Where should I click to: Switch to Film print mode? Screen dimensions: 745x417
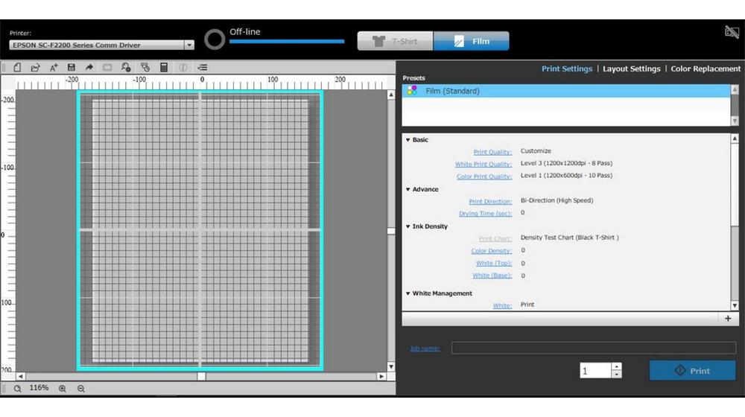[x=472, y=42]
